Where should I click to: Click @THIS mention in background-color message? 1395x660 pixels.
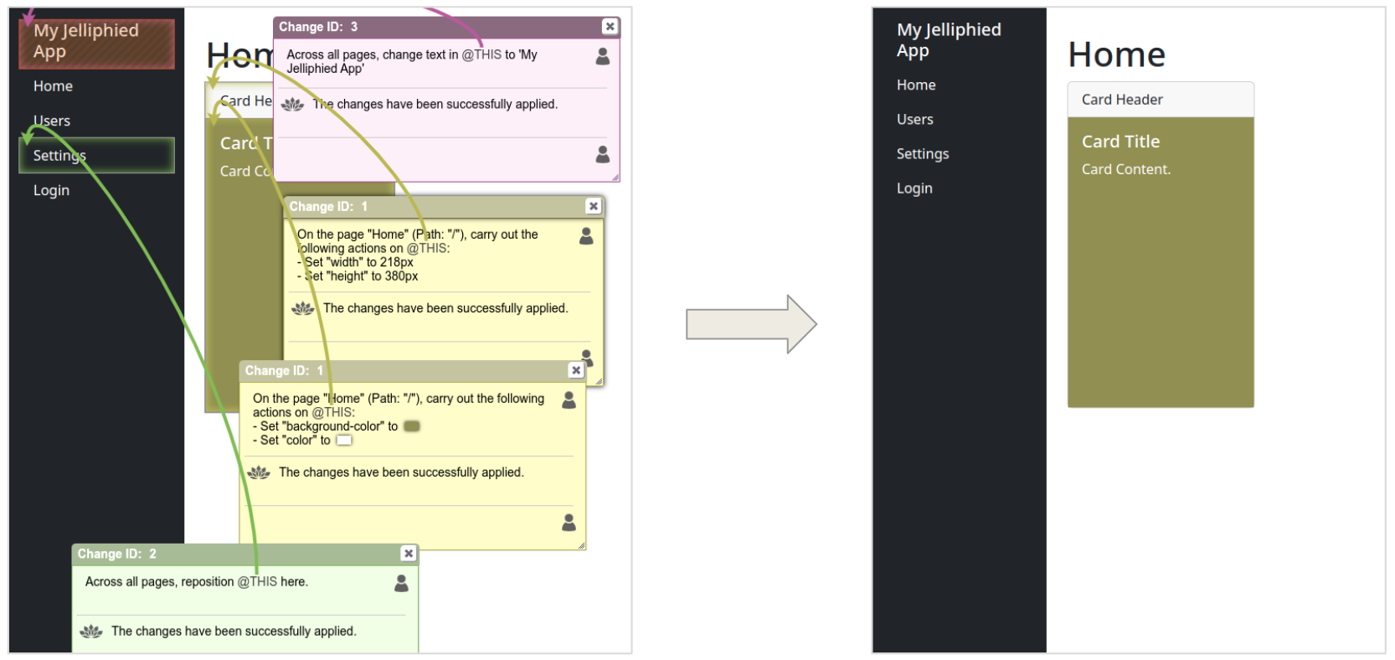pos(333,412)
